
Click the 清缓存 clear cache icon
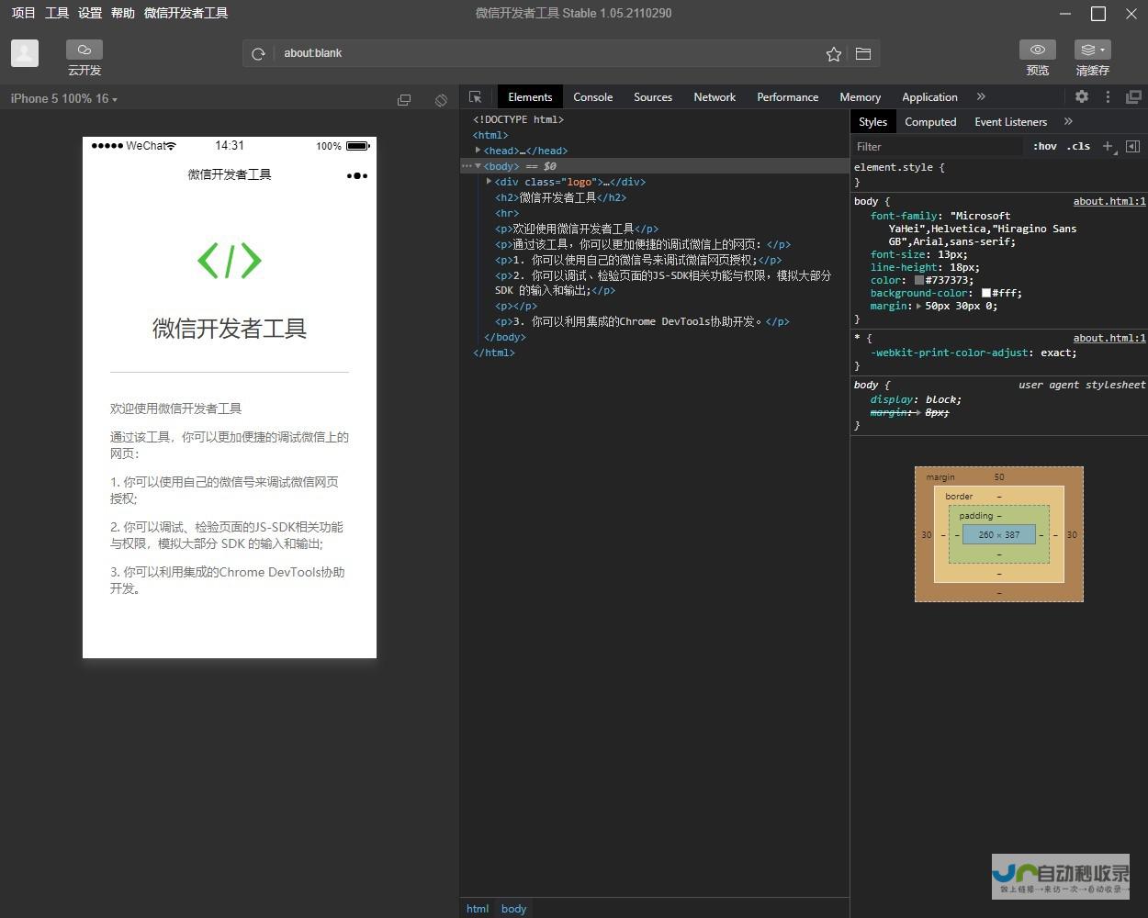click(1092, 50)
